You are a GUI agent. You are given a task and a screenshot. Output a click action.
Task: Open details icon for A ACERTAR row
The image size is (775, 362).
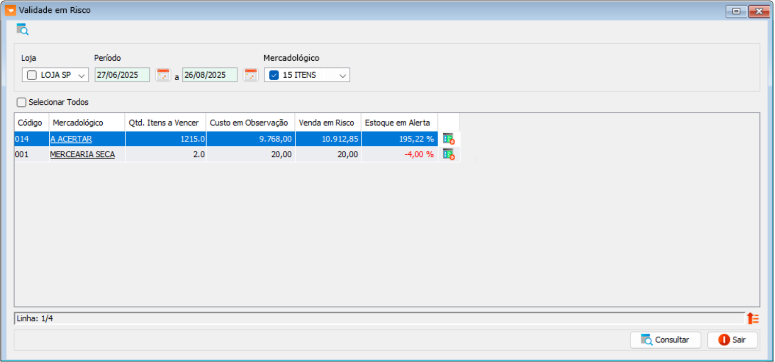pyautogui.click(x=448, y=139)
